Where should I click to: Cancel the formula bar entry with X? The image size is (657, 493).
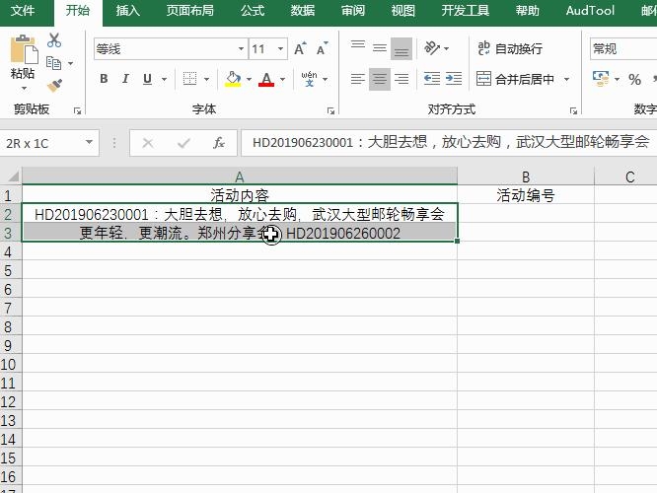148,143
